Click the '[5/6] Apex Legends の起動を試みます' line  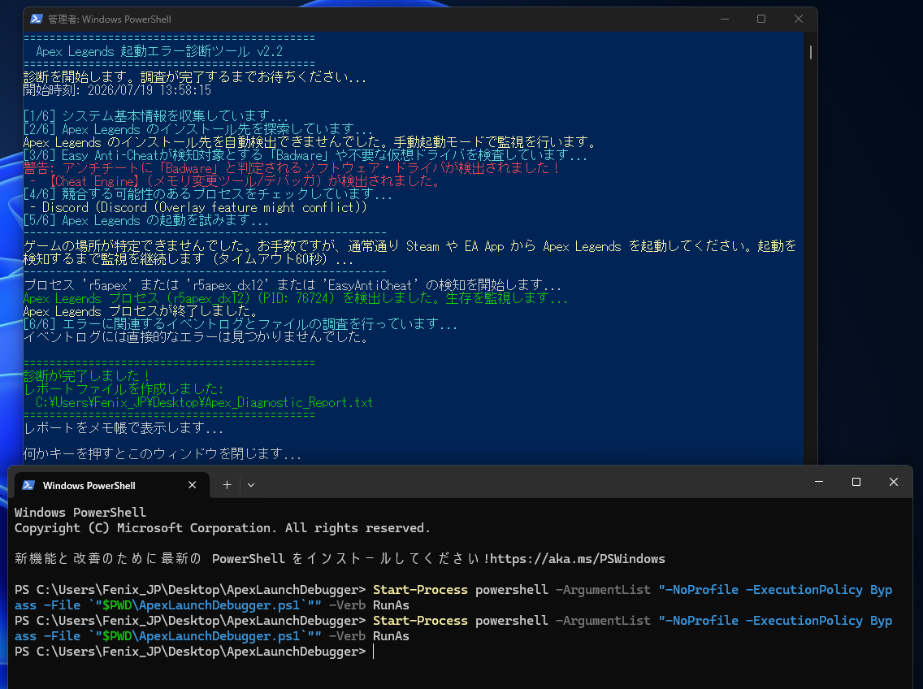[x=146, y=220]
